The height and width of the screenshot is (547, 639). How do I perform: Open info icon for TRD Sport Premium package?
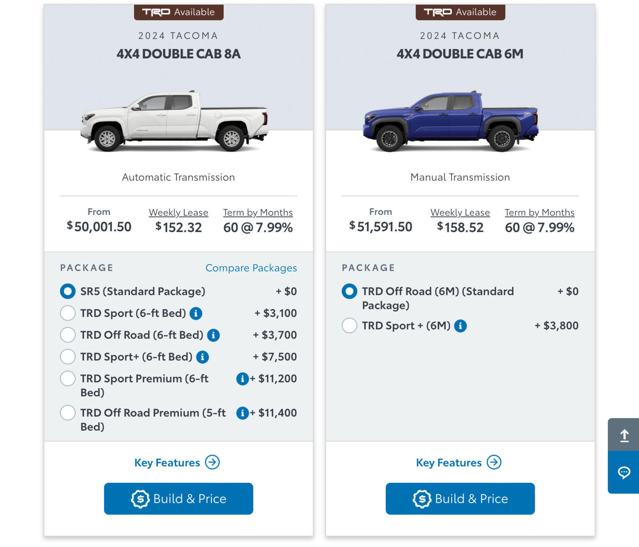[x=243, y=379]
